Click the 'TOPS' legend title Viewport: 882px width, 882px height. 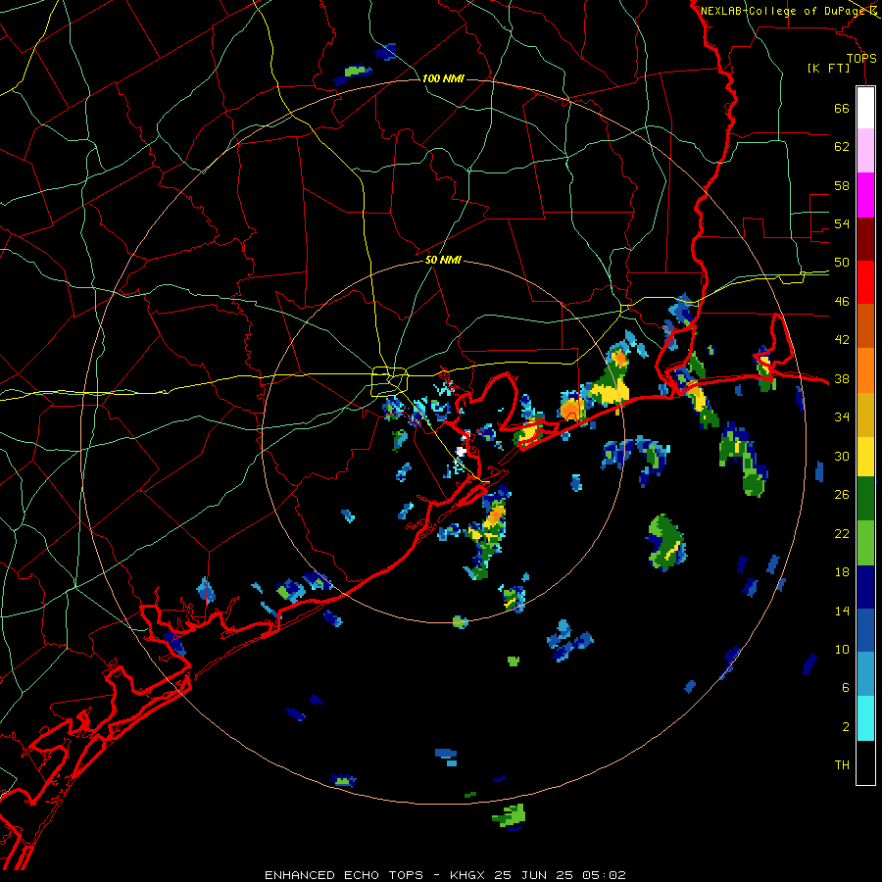861,58
